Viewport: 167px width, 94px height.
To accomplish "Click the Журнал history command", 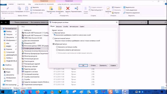I will 116,13.
